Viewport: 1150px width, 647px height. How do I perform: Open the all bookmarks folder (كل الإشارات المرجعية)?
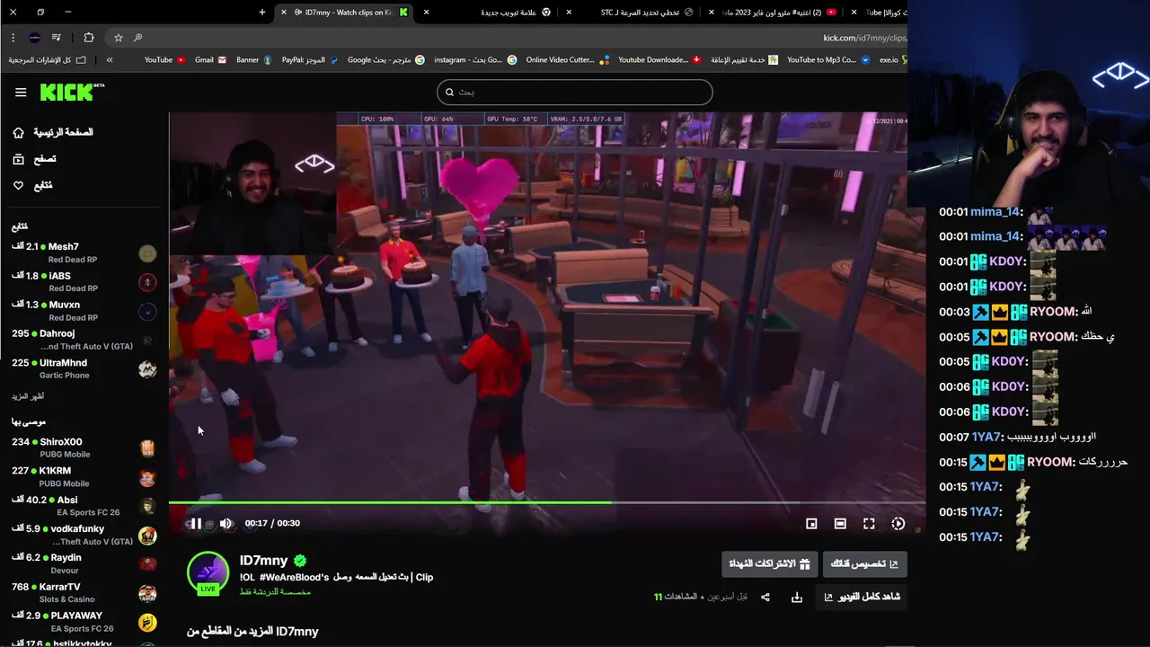click(49, 59)
